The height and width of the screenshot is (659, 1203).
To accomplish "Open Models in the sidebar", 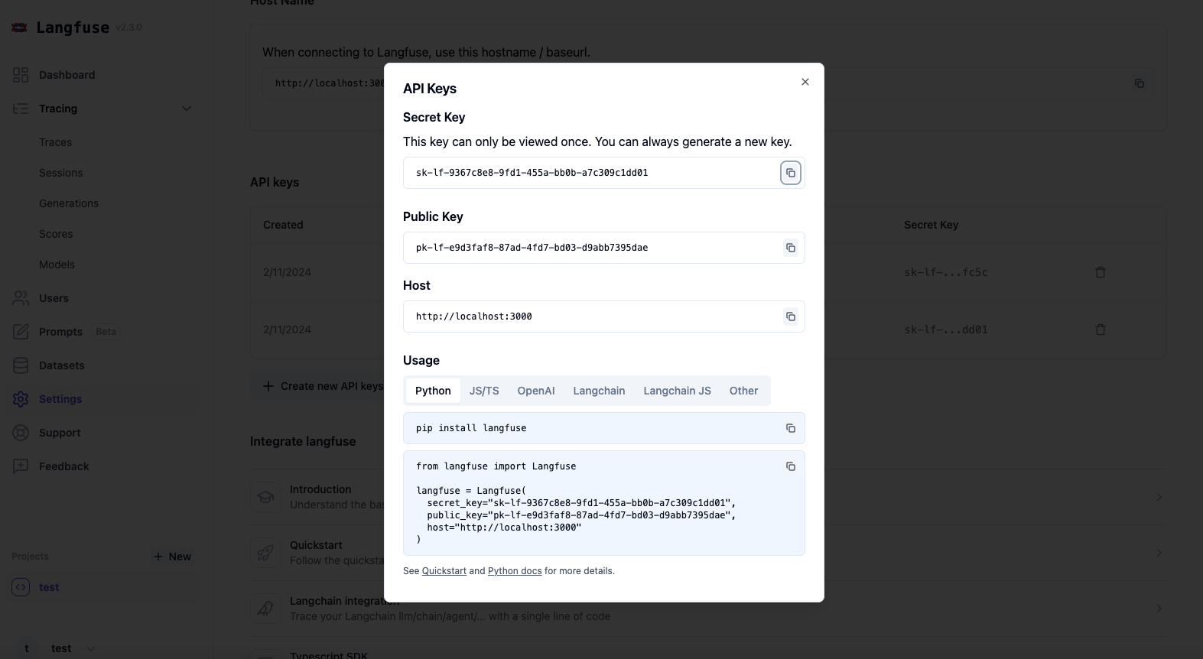I will point(57,265).
